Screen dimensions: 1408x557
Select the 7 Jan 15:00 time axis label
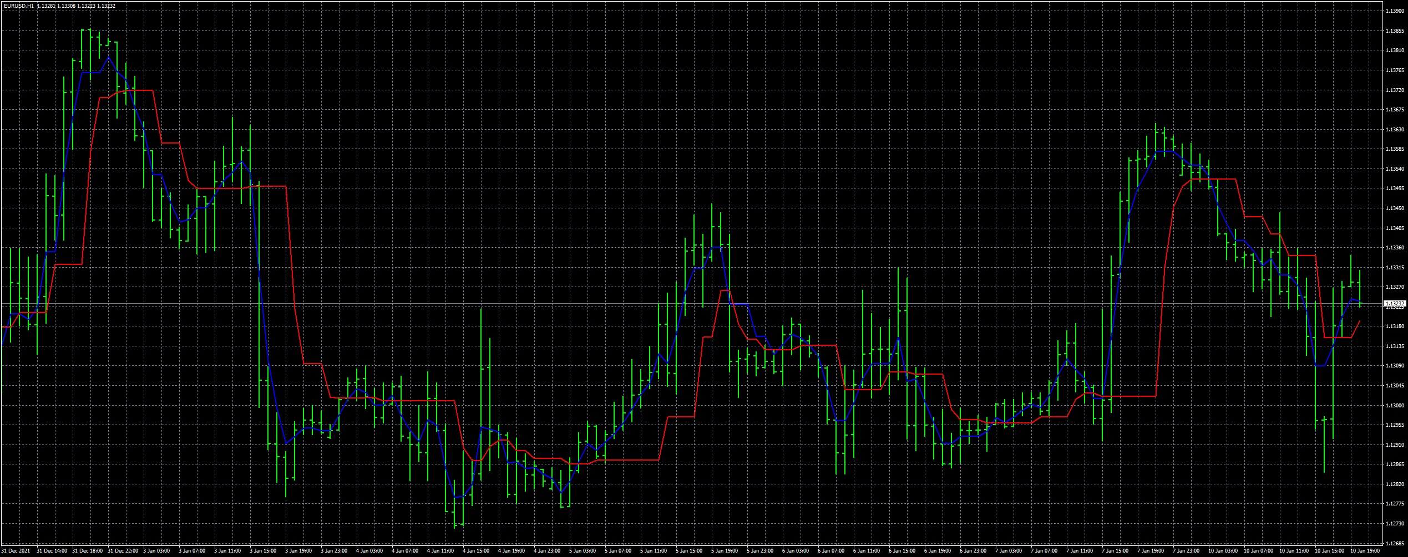pos(1116,551)
